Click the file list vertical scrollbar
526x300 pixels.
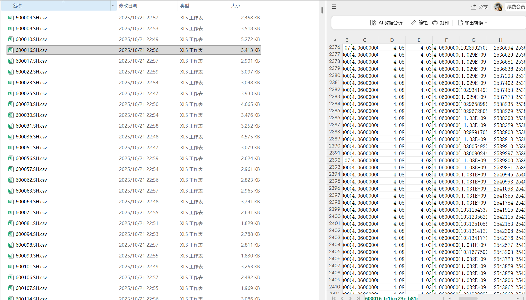pyautogui.click(x=322, y=10)
